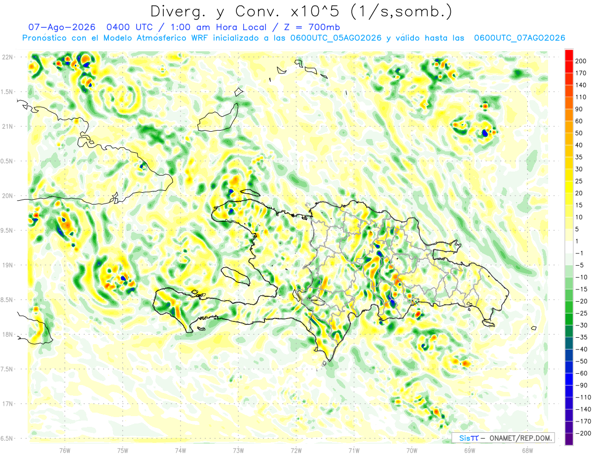This screenshot has height=457, width=592.
Task: Click the 69W longitude label
Action: (470, 451)
